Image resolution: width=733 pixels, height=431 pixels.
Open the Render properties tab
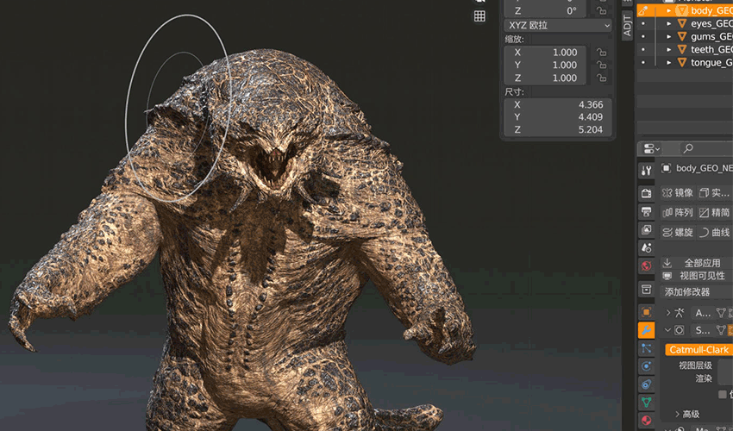(647, 193)
